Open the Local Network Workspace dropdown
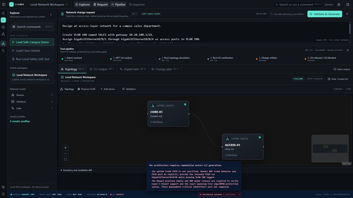The height and width of the screenshot is (198, 353). 49,4
